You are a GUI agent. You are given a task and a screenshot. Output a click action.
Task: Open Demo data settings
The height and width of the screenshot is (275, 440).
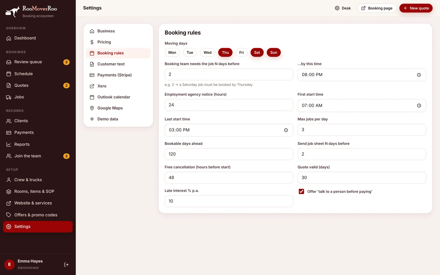pos(118,119)
